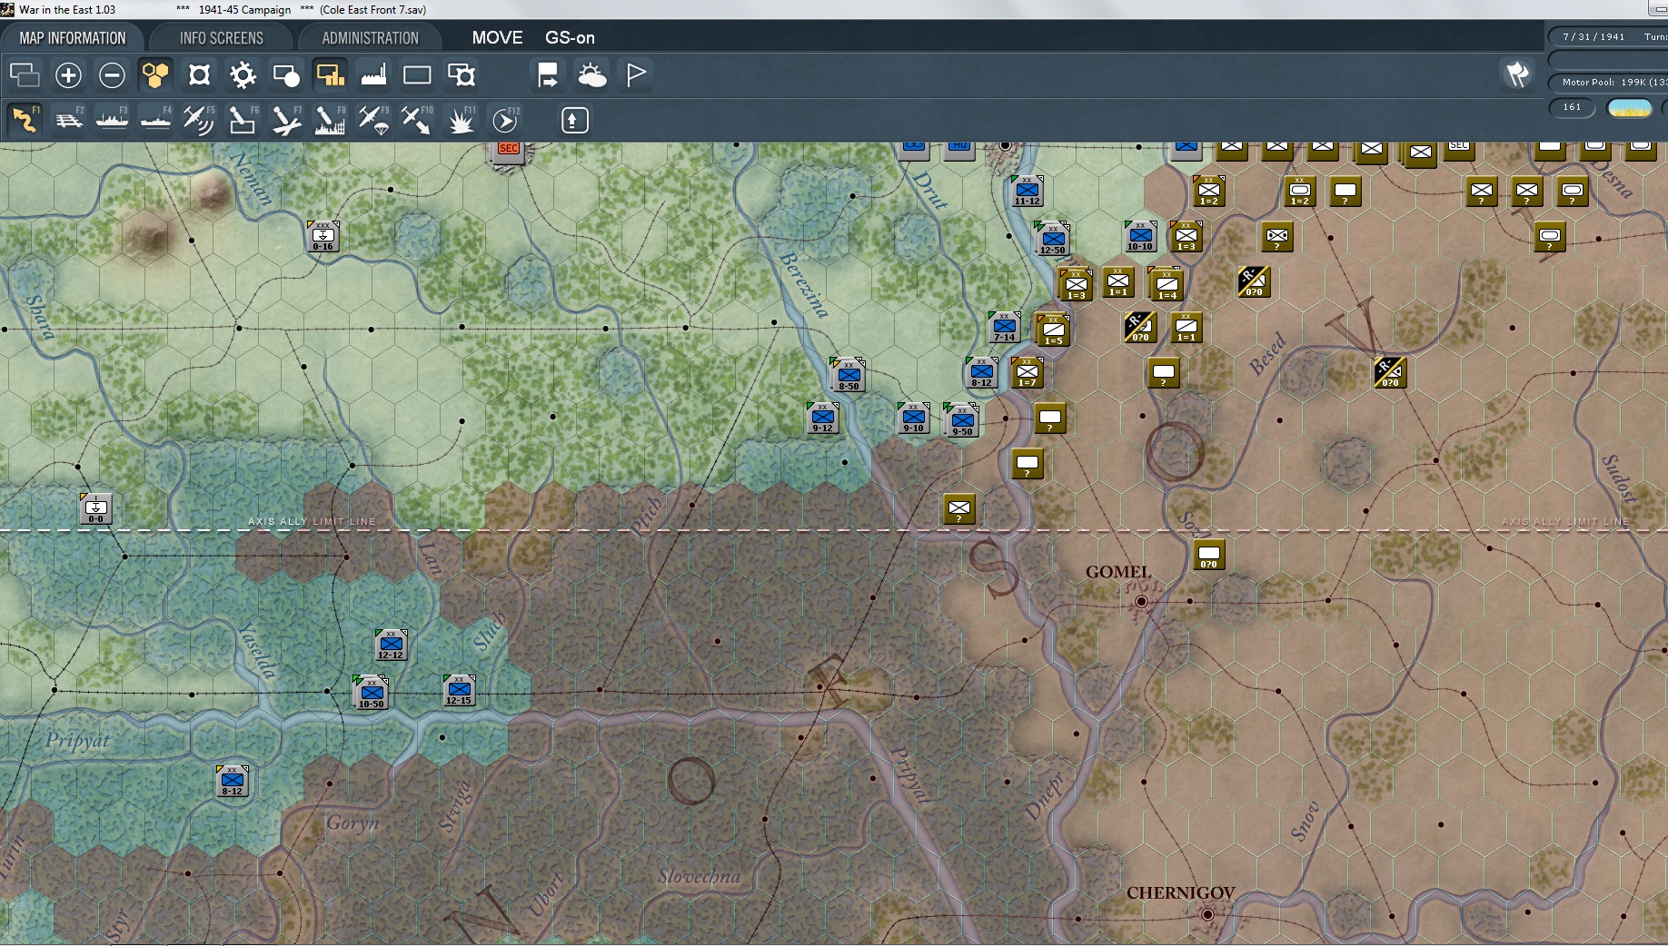
Task: Click the build-up arrow button
Action: (574, 120)
